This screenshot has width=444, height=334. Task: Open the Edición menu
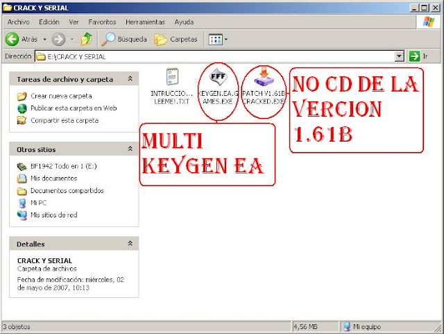(49, 22)
